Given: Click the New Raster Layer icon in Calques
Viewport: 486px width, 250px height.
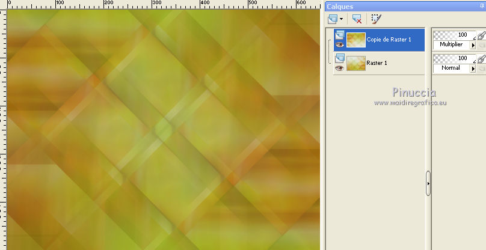Looking at the screenshot, I should pyautogui.click(x=332, y=19).
